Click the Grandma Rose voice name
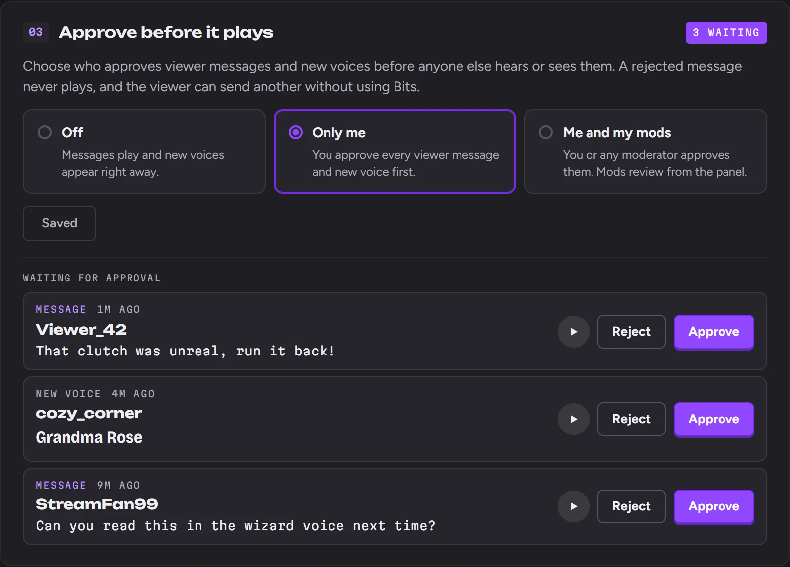The width and height of the screenshot is (790, 567). click(89, 437)
